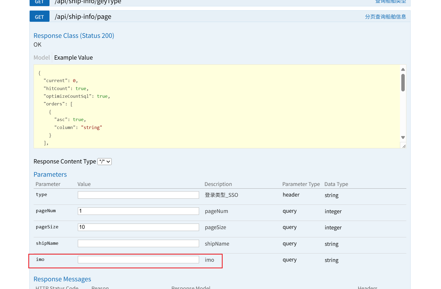The width and height of the screenshot is (441, 289).
Task: Click the GET badge for /api/ship-info/page
Action: tap(39, 16)
